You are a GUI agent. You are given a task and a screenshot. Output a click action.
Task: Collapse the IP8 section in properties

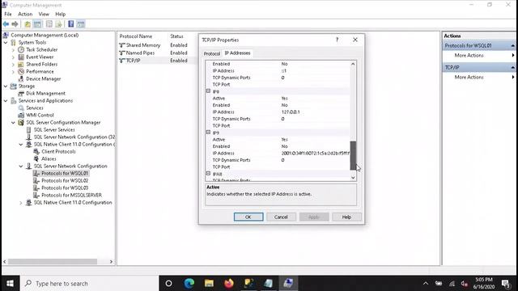coord(208,91)
